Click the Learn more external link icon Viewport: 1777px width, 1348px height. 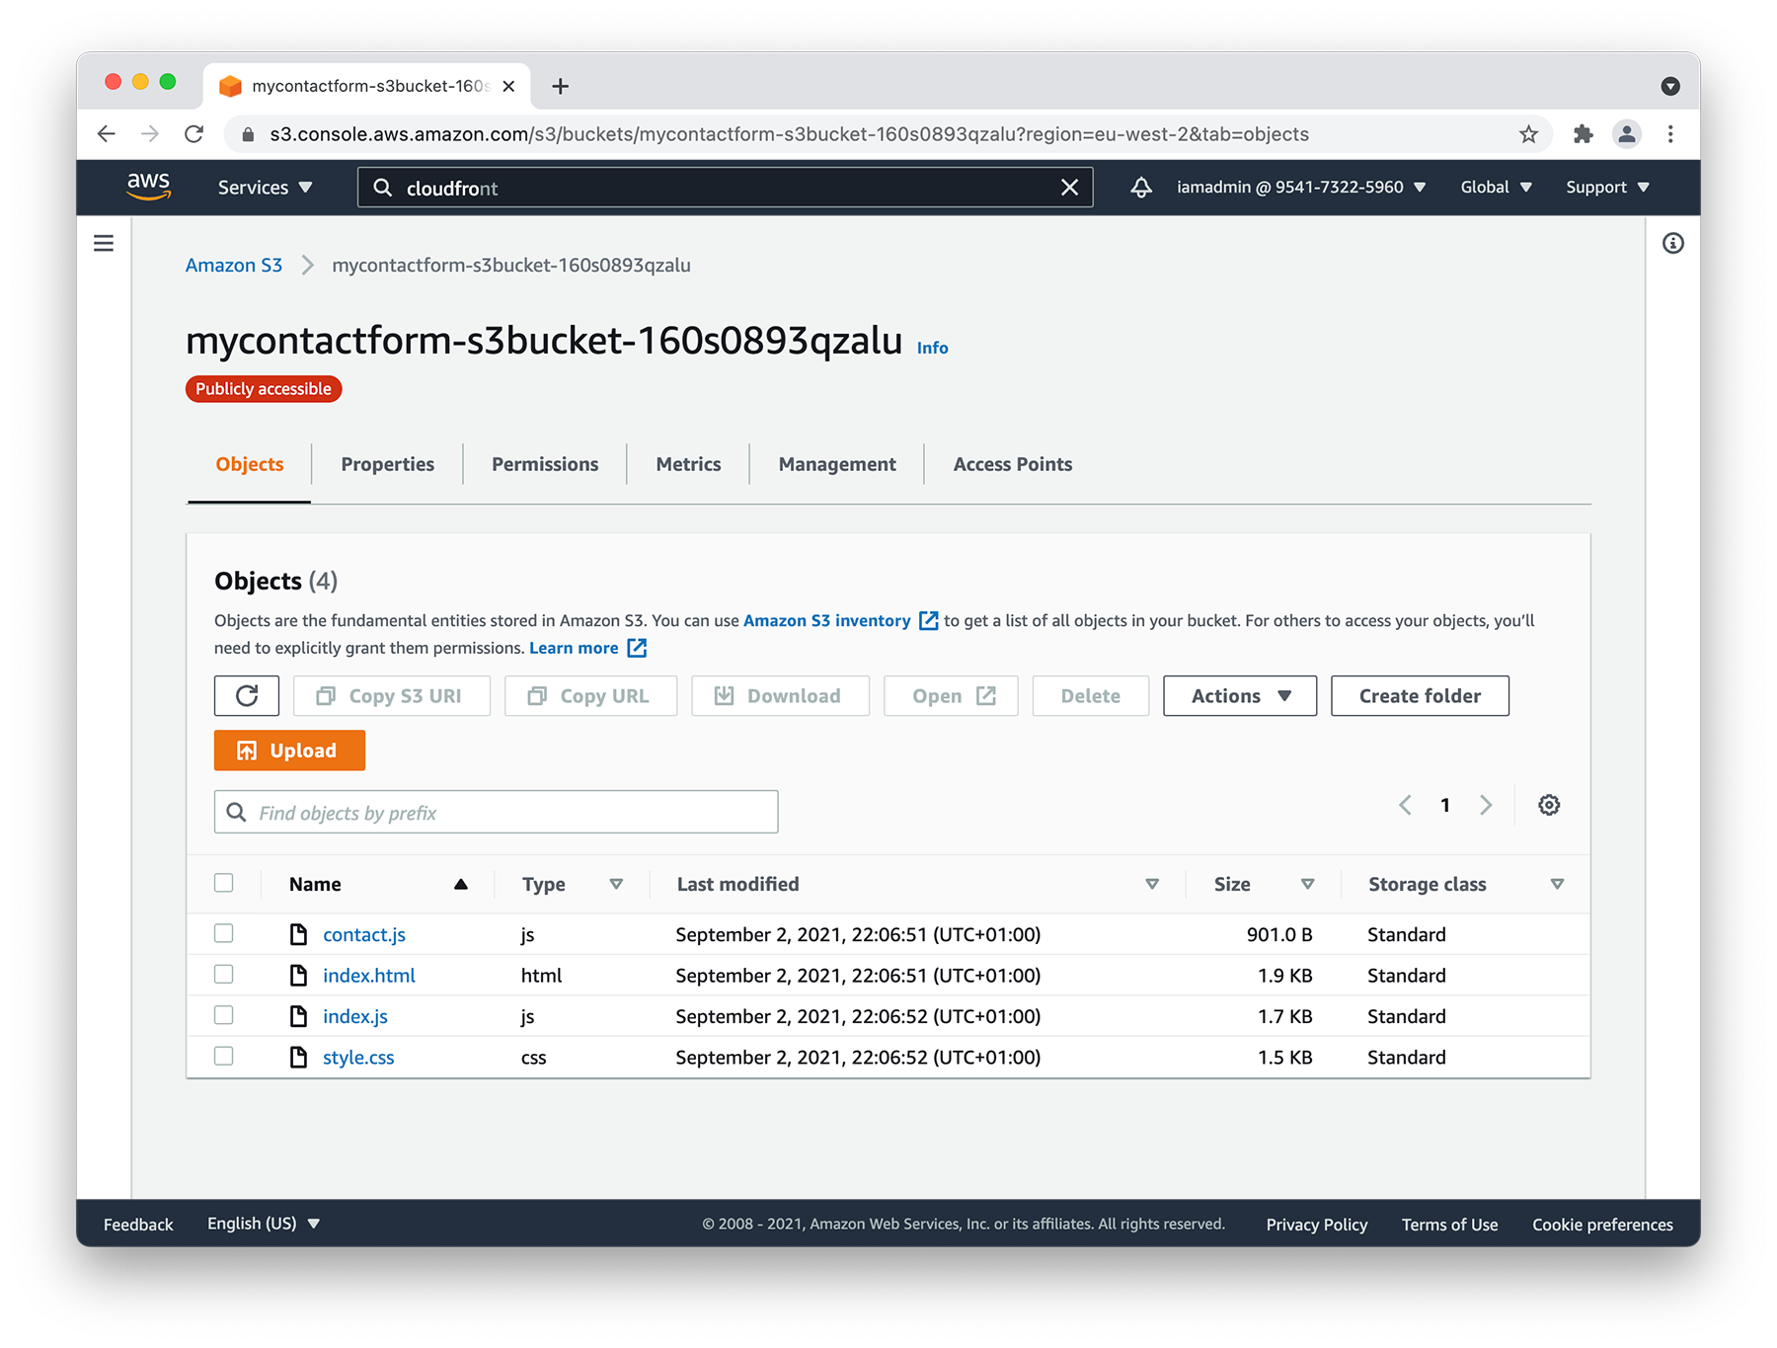638,648
